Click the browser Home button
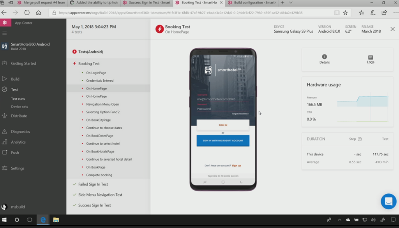This screenshot has width=399, height=228. [39, 12]
